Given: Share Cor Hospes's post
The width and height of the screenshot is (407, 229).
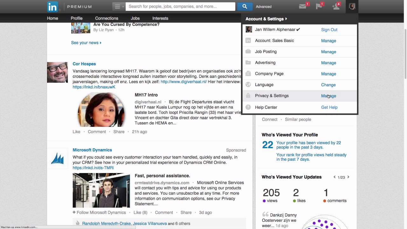Looking at the screenshot, I should click(x=119, y=132).
